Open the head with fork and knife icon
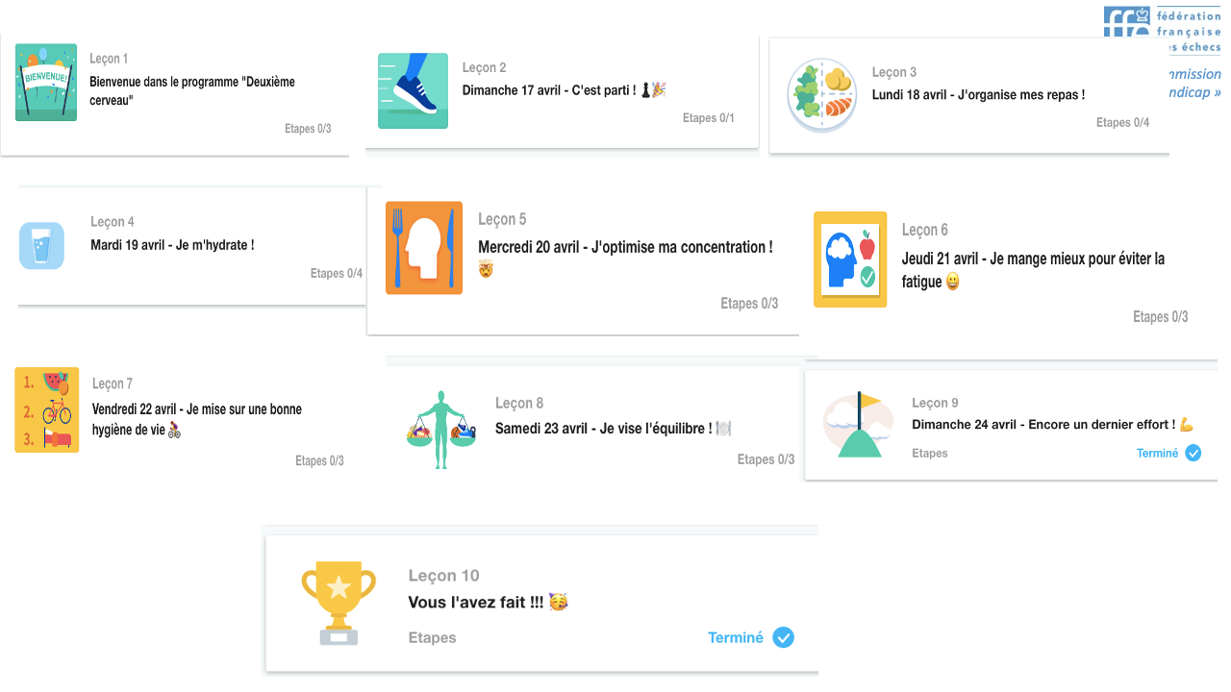Image resolution: width=1231 pixels, height=692 pixels. [x=424, y=248]
